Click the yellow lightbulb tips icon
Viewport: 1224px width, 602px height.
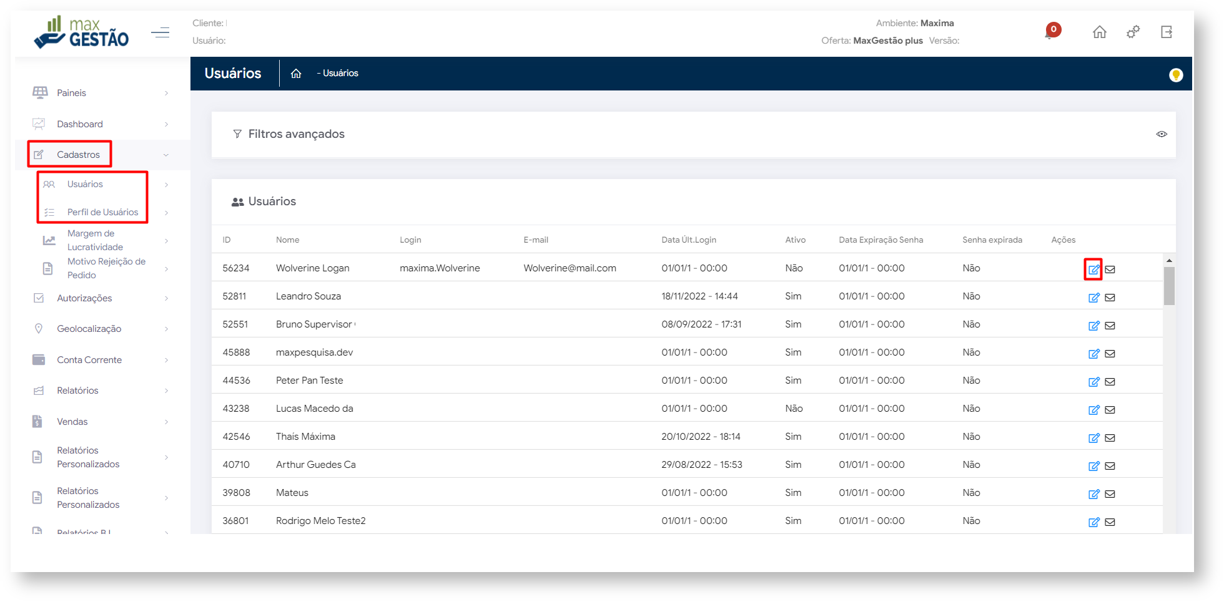pyautogui.click(x=1175, y=75)
